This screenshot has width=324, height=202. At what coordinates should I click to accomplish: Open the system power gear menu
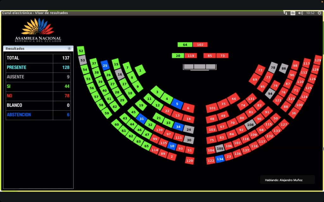(x=319, y=13)
